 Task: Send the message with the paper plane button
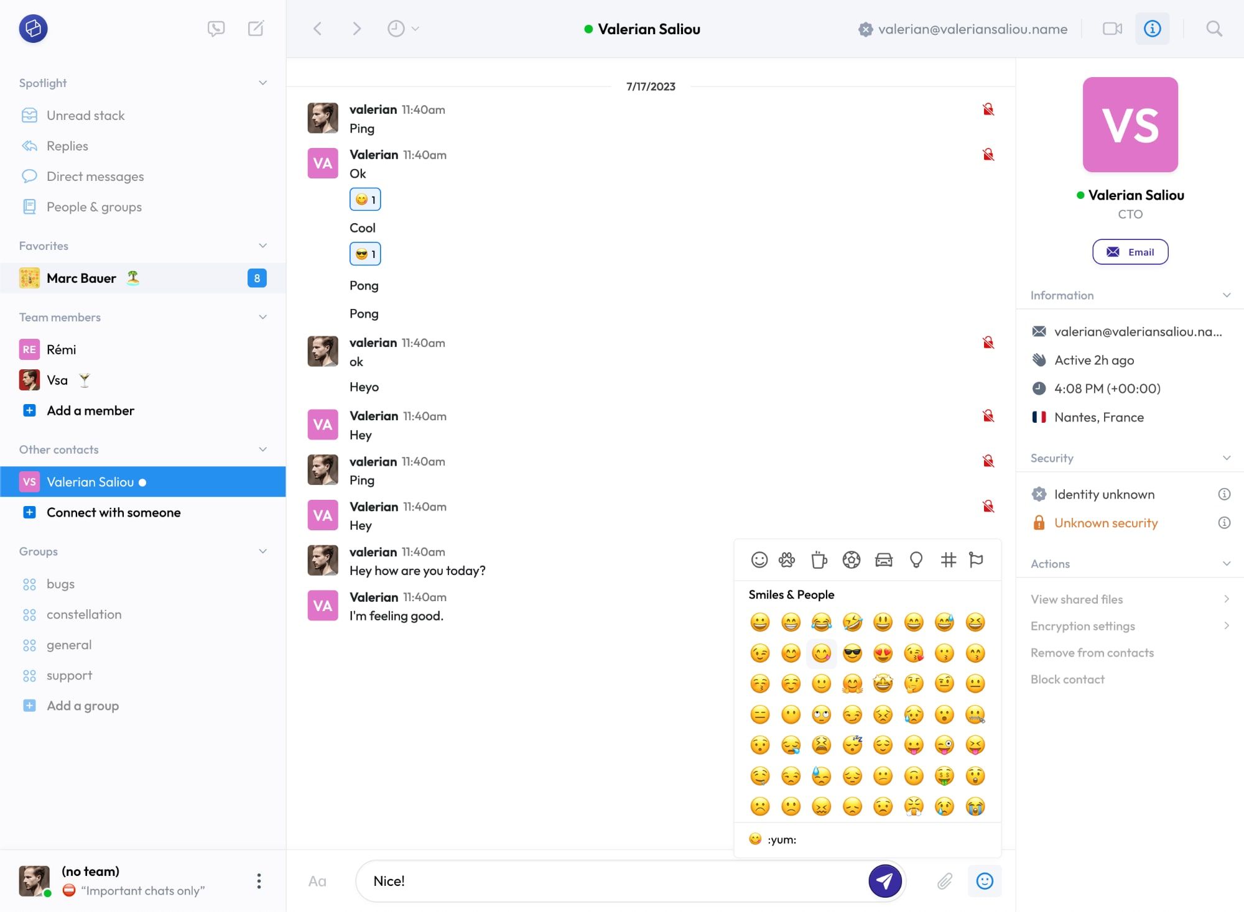pyautogui.click(x=885, y=880)
